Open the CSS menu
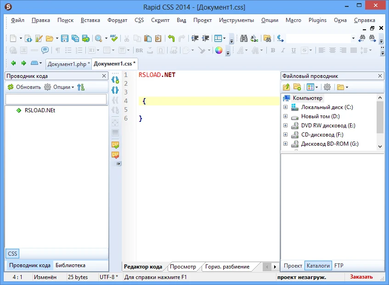389x285 pixels. pyautogui.click(x=139, y=20)
